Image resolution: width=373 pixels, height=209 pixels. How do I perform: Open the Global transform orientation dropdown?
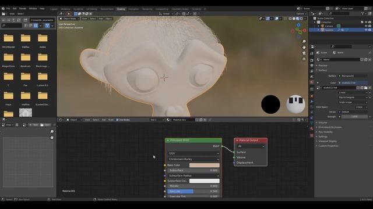(166, 14)
